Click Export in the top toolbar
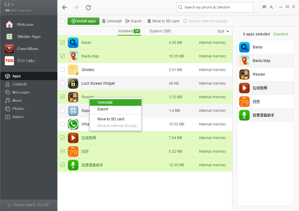This screenshot has width=299, height=211. point(133,21)
